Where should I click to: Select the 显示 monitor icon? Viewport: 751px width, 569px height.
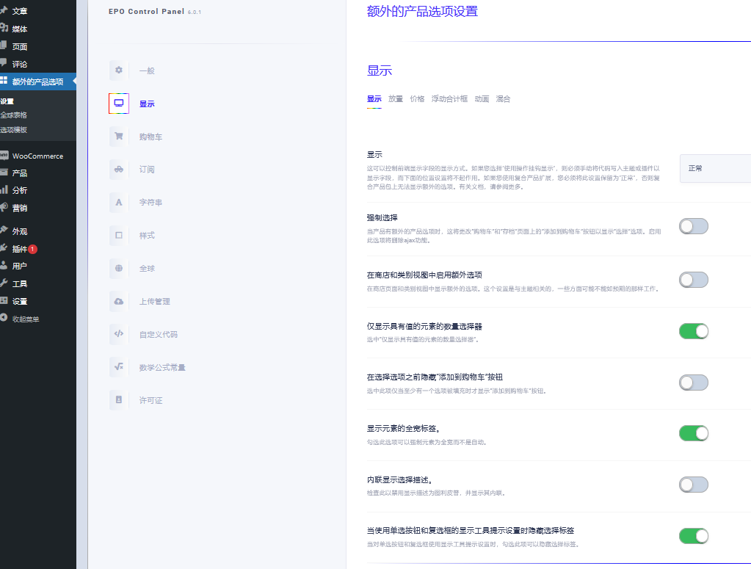tap(119, 104)
